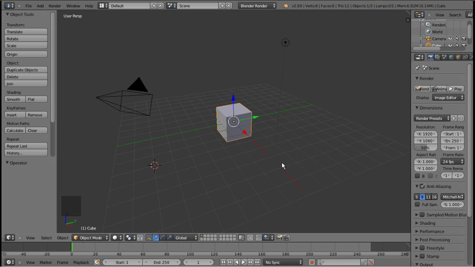Image resolution: width=475 pixels, height=267 pixels.
Task: Open the properties editor type selector
Action: pyautogui.click(x=419, y=57)
